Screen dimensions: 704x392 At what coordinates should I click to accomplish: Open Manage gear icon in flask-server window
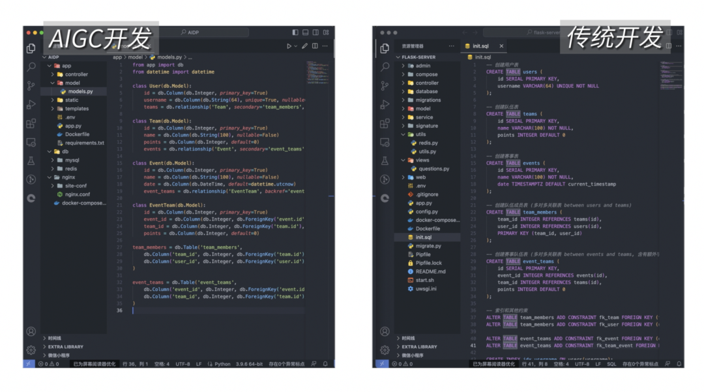tap(385, 350)
